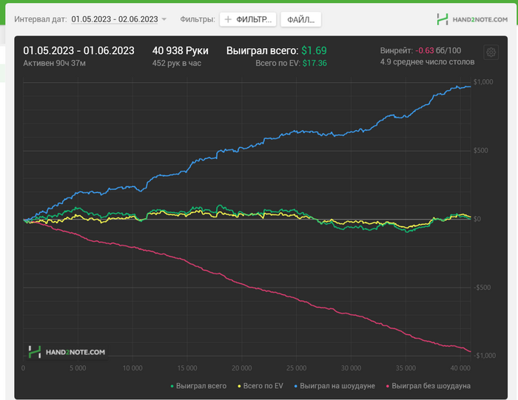This screenshot has height=400, width=518.
Task: Click the 30 000 x-axis label
Action: click(x=351, y=368)
